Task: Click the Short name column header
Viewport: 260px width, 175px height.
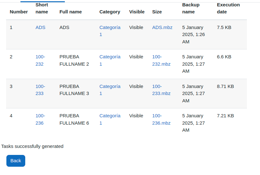Action: coord(42,8)
